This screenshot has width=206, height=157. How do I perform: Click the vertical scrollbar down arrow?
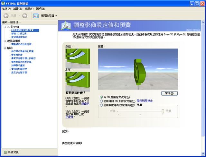pyautogui.click(x=203, y=154)
